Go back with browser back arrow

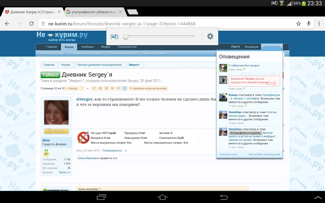[7, 24]
